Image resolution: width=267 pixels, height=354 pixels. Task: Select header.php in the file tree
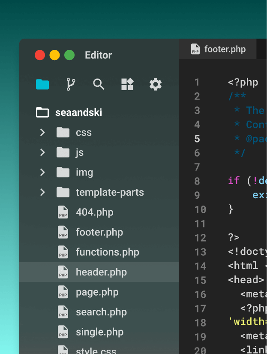(x=99, y=272)
